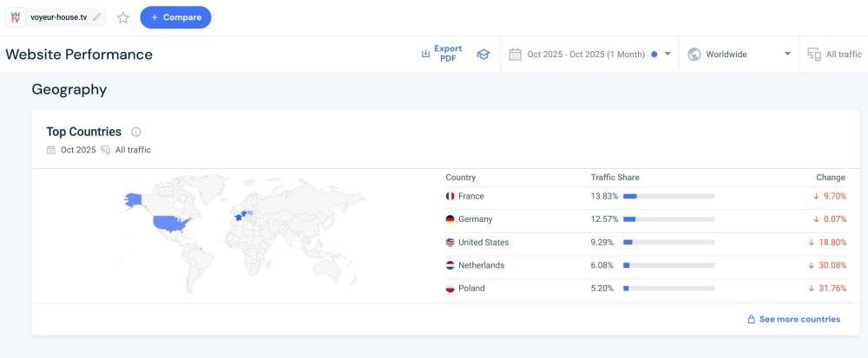This screenshot has height=358, width=868.
Task: Open the Oct 2025 date range dropdown
Action: [x=590, y=55]
